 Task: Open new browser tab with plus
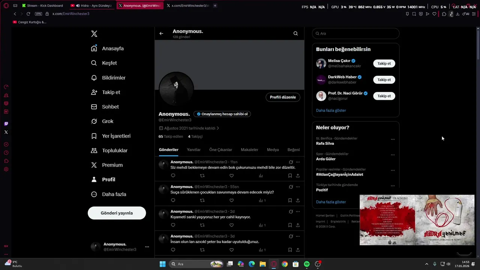(215, 6)
